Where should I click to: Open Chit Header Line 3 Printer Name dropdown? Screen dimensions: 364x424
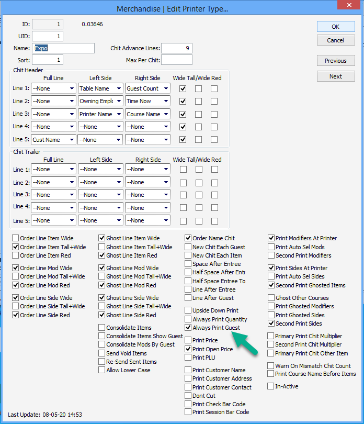point(100,114)
